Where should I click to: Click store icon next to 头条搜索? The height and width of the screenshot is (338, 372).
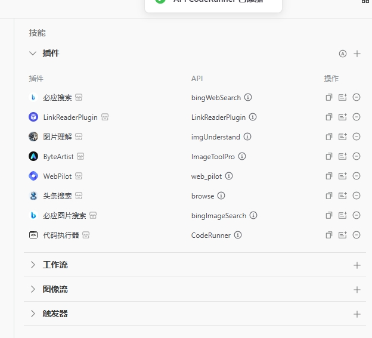[79, 196]
